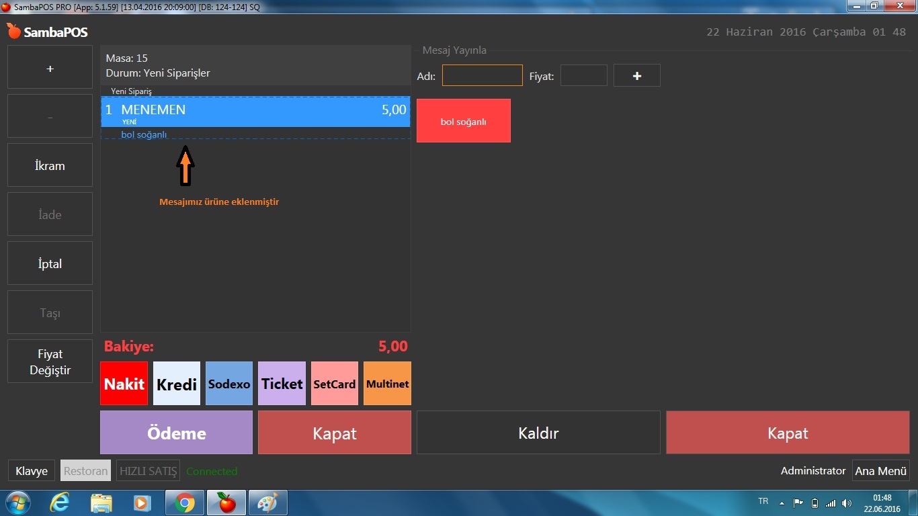Open the network signal tray icon
The image size is (918, 516).
[x=831, y=503]
